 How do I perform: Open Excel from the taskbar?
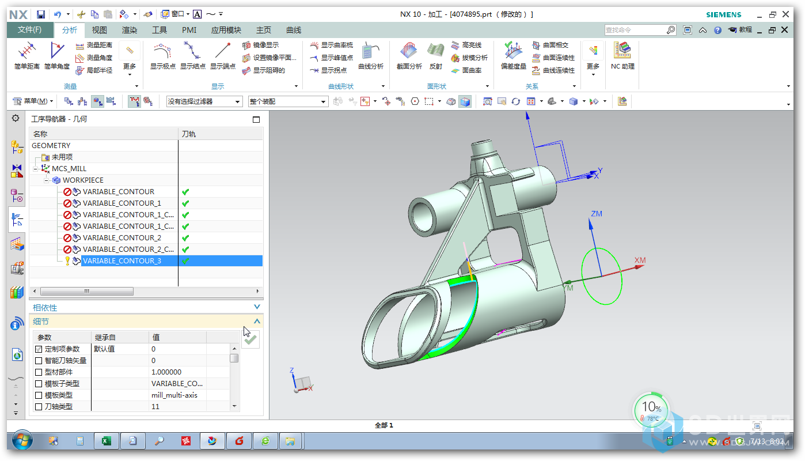pos(106,441)
